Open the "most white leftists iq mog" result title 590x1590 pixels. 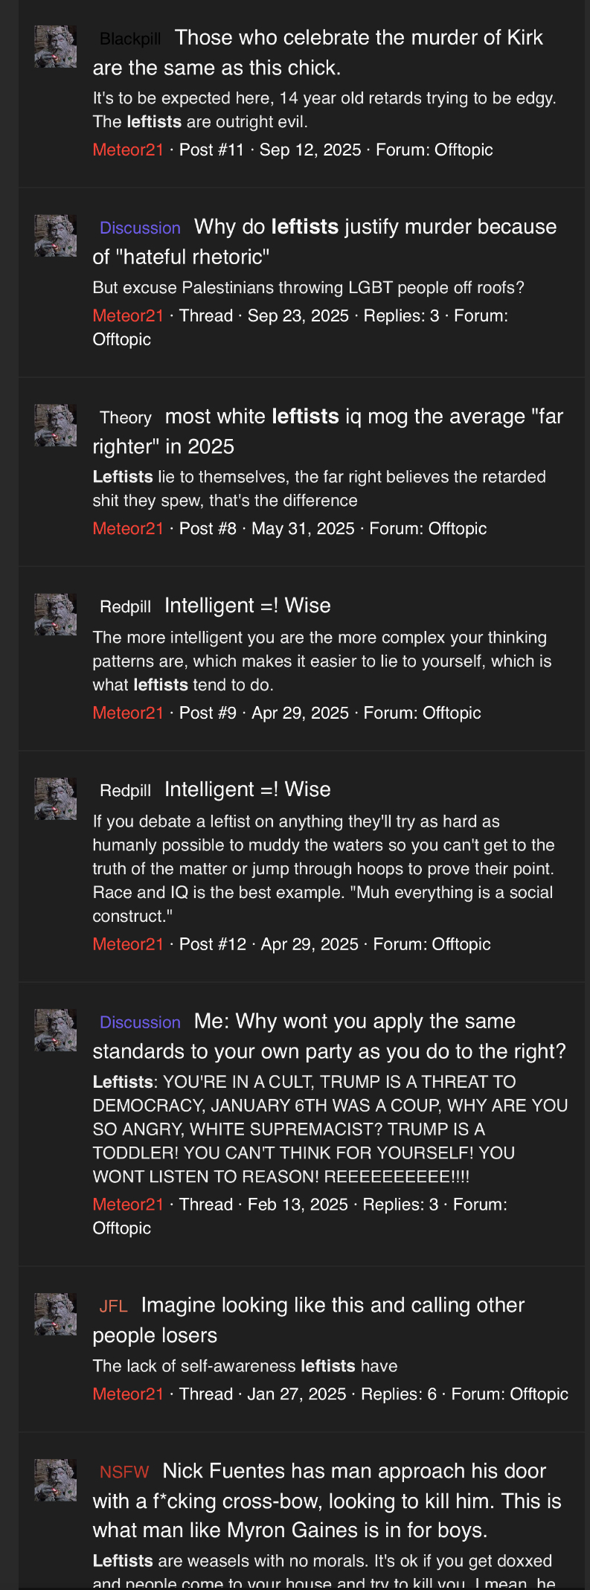(x=363, y=417)
